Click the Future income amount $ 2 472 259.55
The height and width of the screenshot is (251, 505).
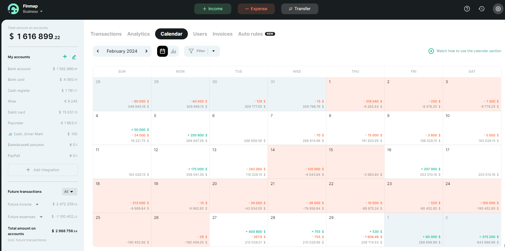(65, 204)
